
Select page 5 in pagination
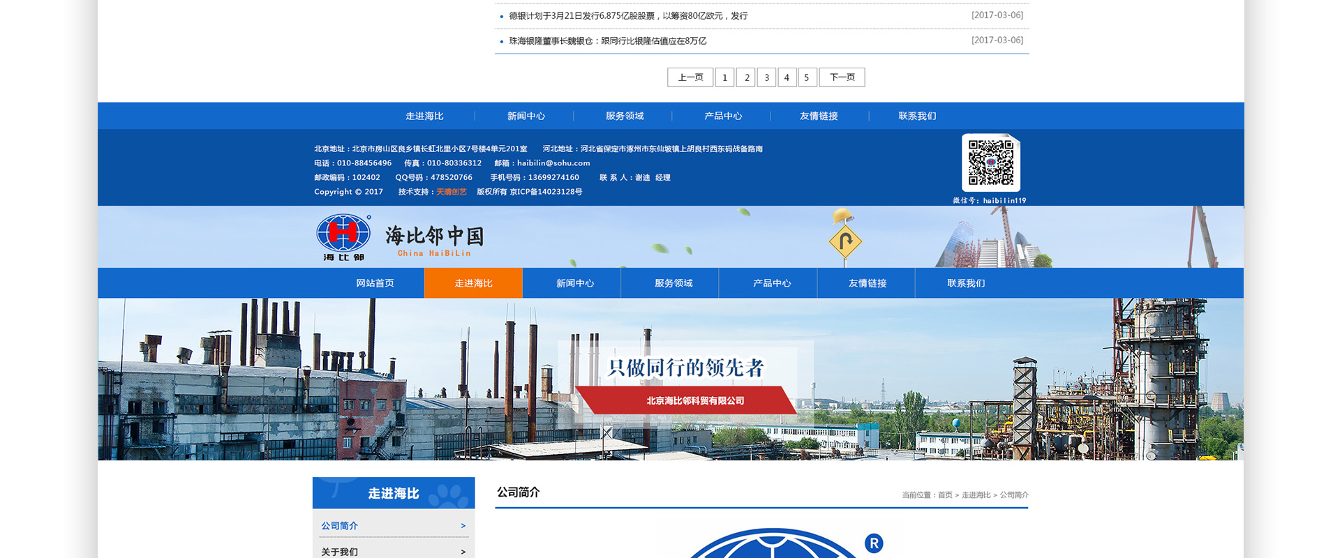pyautogui.click(x=807, y=77)
